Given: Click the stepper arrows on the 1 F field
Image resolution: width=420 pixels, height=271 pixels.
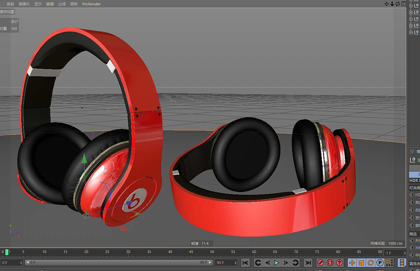Looking at the screenshot, I should pyautogui.click(x=404, y=253).
